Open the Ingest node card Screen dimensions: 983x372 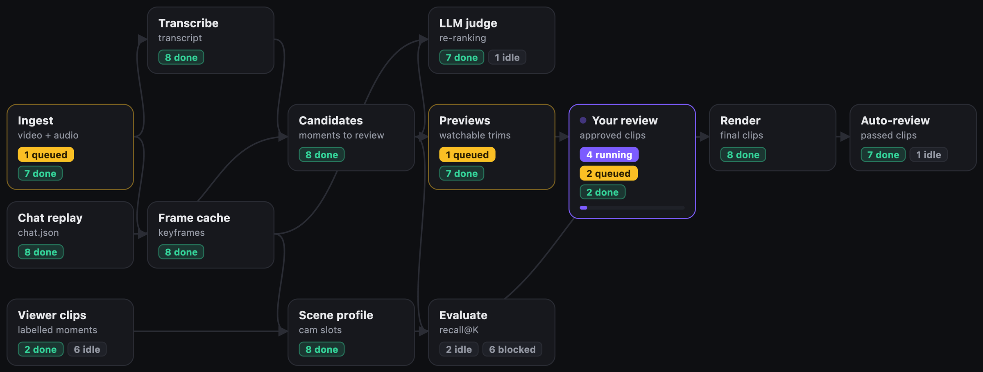click(x=70, y=147)
